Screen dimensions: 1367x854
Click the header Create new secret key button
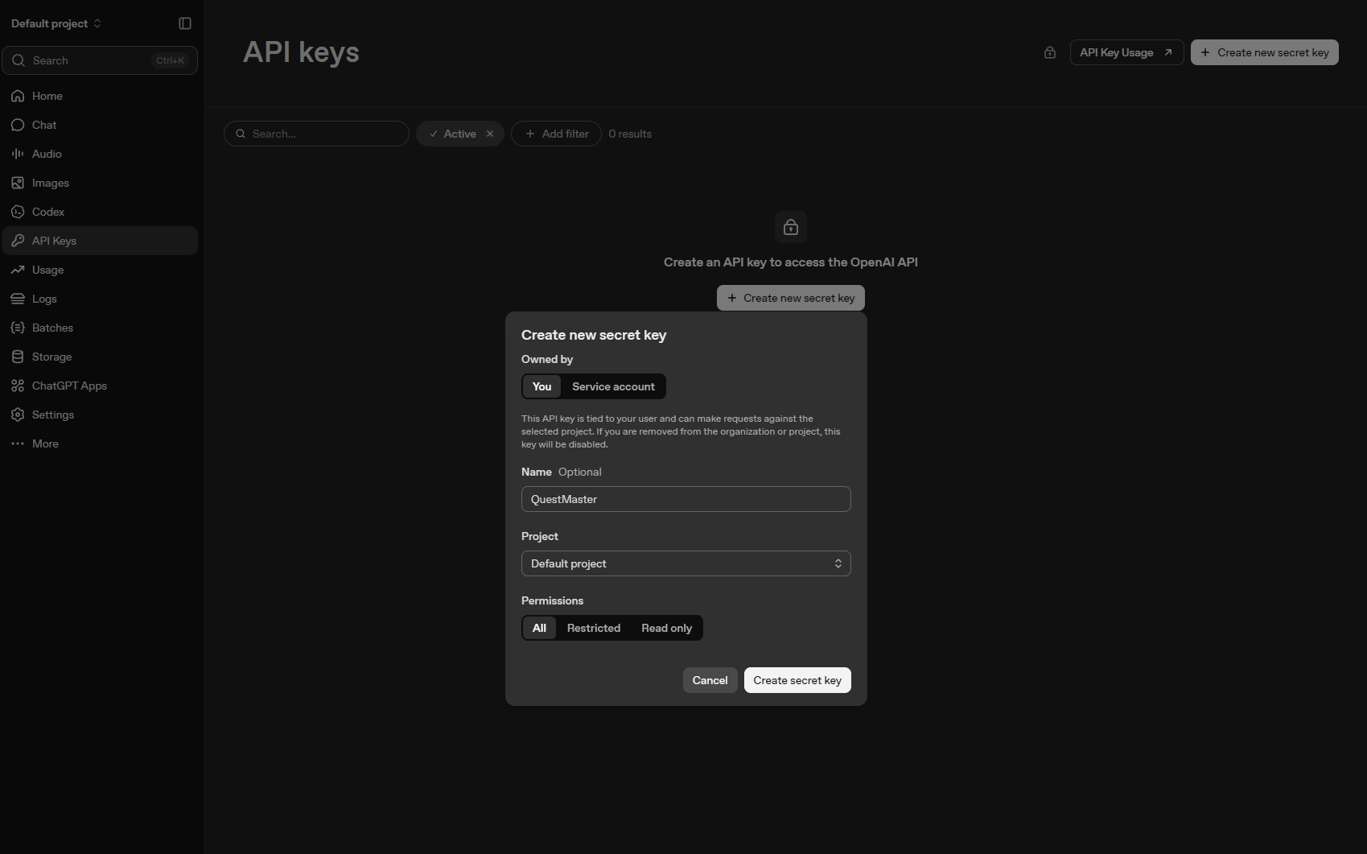(x=1265, y=52)
